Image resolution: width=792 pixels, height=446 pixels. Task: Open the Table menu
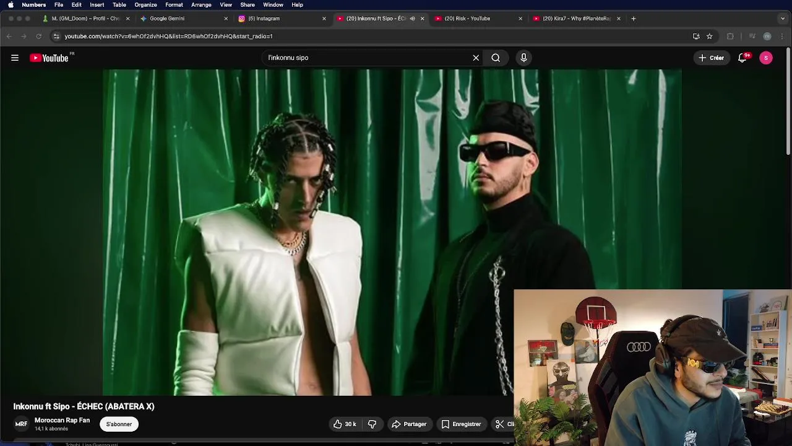(119, 5)
